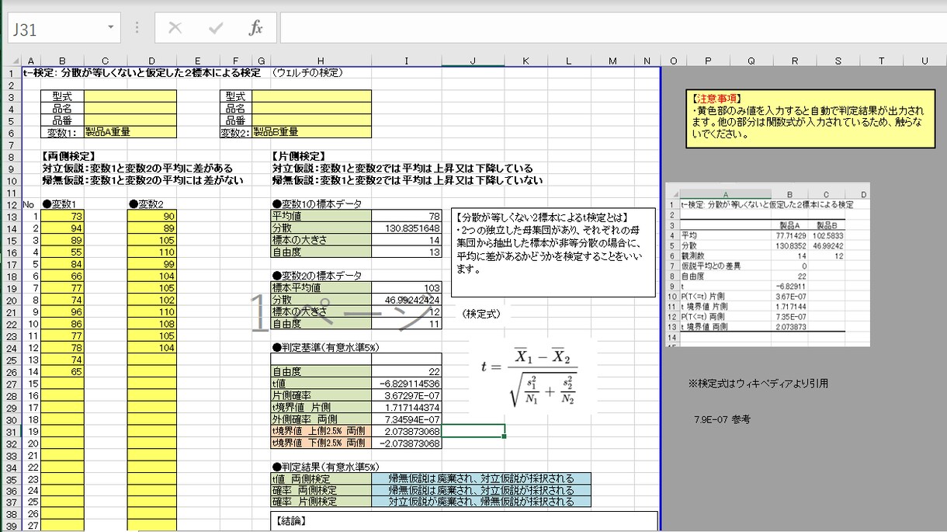947x532 pixels.
Task: Click the variance cell 46.99242424
Action: tap(407, 300)
